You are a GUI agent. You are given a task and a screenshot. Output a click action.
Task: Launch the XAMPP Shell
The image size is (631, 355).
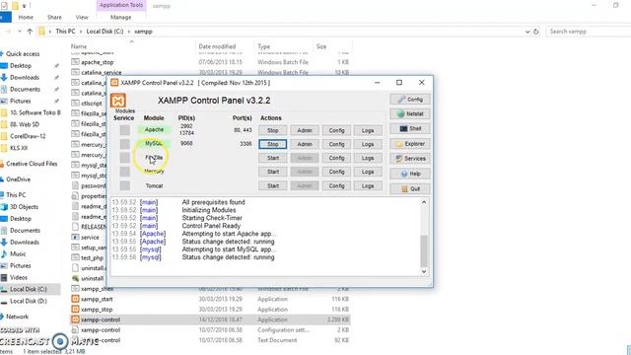[x=410, y=129]
